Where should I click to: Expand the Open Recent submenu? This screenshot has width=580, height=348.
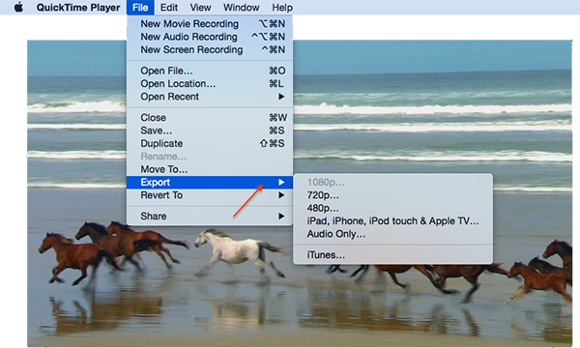210,97
